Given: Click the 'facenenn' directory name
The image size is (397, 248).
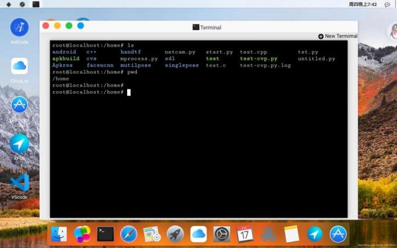Looking at the screenshot, I should [x=100, y=65].
